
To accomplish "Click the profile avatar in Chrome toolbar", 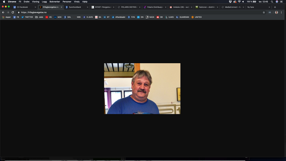I will (x=276, y=12).
